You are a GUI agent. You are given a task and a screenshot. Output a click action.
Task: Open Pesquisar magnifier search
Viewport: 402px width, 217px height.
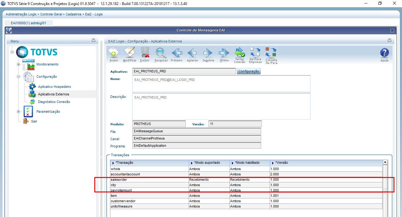coord(161,54)
